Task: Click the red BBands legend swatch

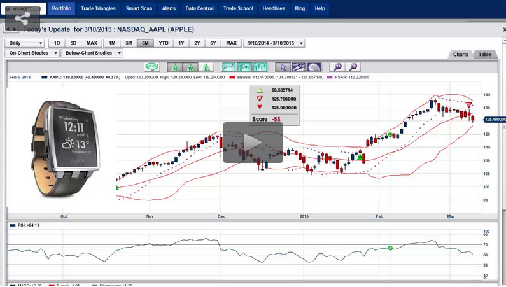Action: [232, 78]
